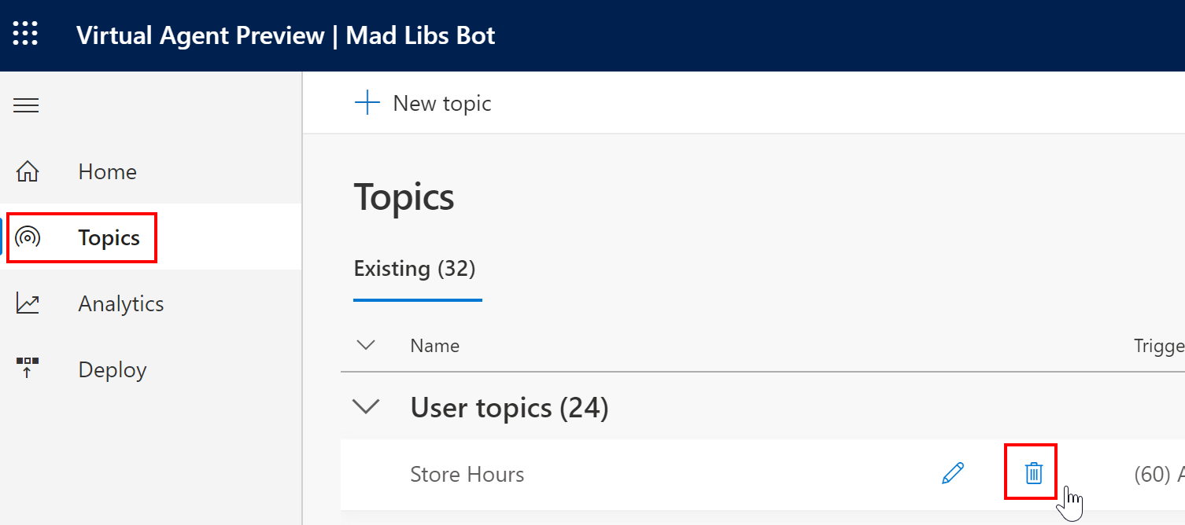Click the Topics antenna icon

click(x=28, y=237)
